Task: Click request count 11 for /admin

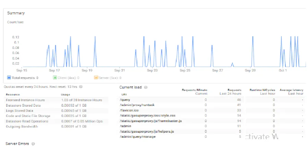Action: point(239,126)
